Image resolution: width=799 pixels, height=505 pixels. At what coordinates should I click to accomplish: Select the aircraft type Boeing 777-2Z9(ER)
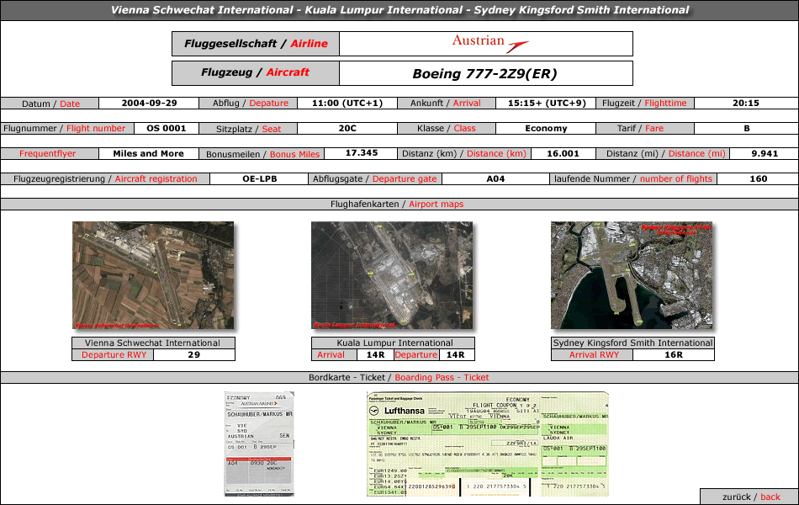pyautogui.click(x=484, y=74)
